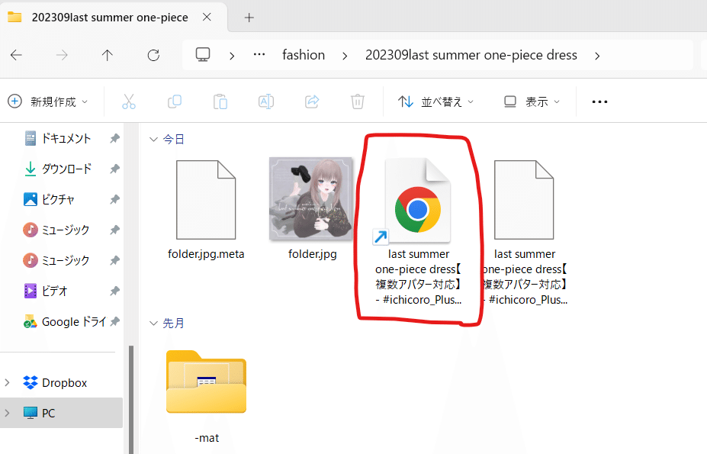Expand the PC tree node
The height and width of the screenshot is (454, 707).
point(7,413)
